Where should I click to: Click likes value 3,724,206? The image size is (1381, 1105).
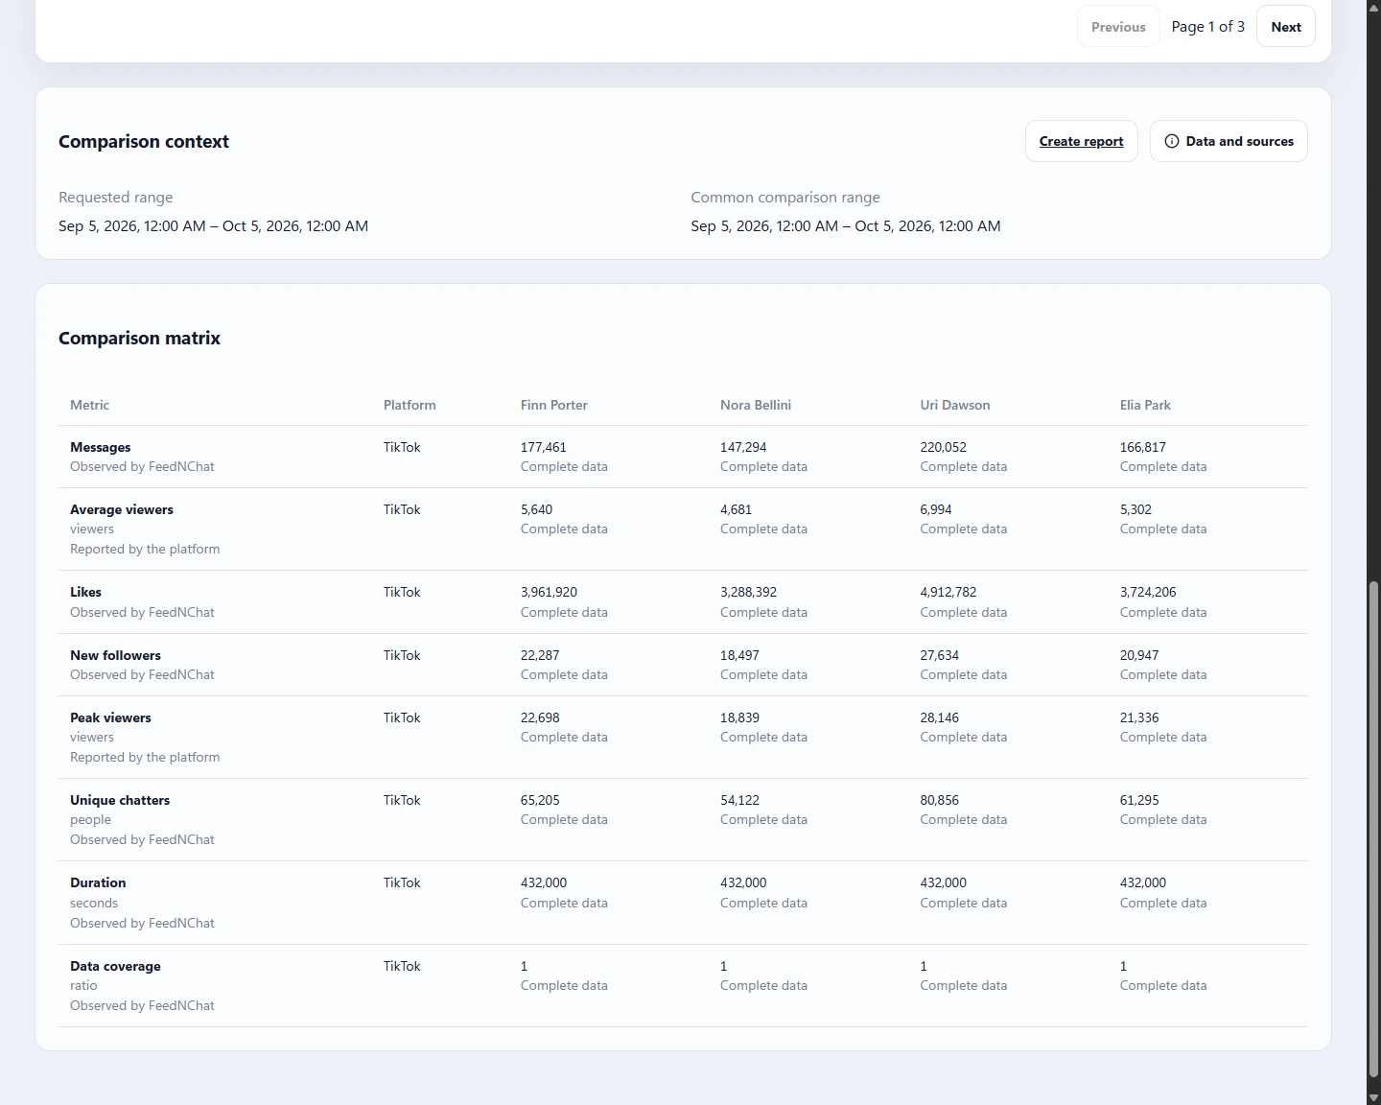tap(1148, 592)
